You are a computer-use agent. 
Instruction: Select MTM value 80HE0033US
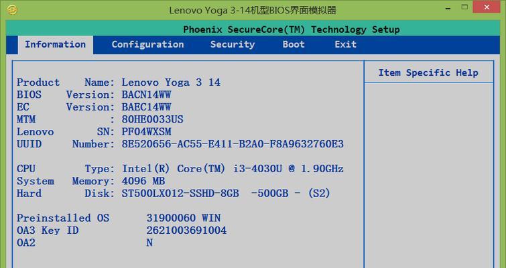[x=152, y=120]
